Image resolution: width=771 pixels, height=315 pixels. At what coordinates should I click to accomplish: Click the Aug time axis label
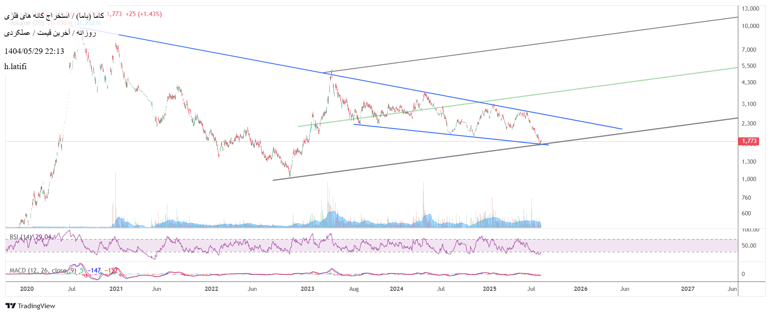[354, 289]
